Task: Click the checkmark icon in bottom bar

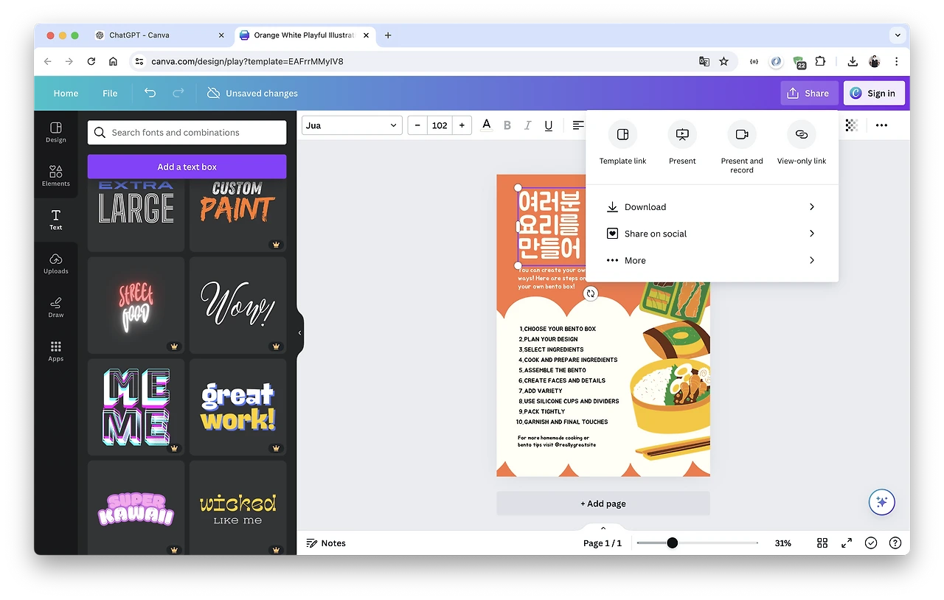Action: pyautogui.click(x=871, y=543)
